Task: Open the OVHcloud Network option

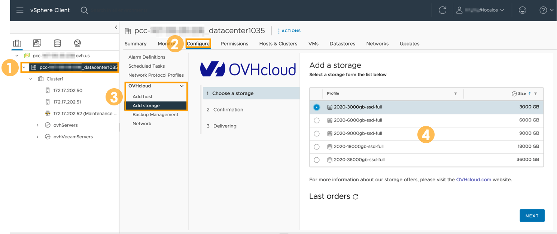Action: (x=142, y=124)
